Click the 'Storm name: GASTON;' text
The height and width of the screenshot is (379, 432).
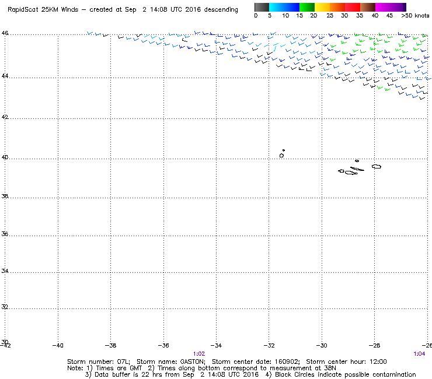pos(171,362)
